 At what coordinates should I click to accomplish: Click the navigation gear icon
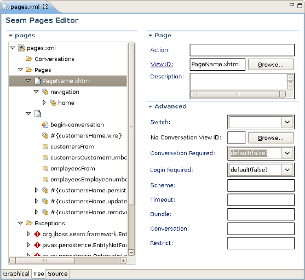pos(45,92)
